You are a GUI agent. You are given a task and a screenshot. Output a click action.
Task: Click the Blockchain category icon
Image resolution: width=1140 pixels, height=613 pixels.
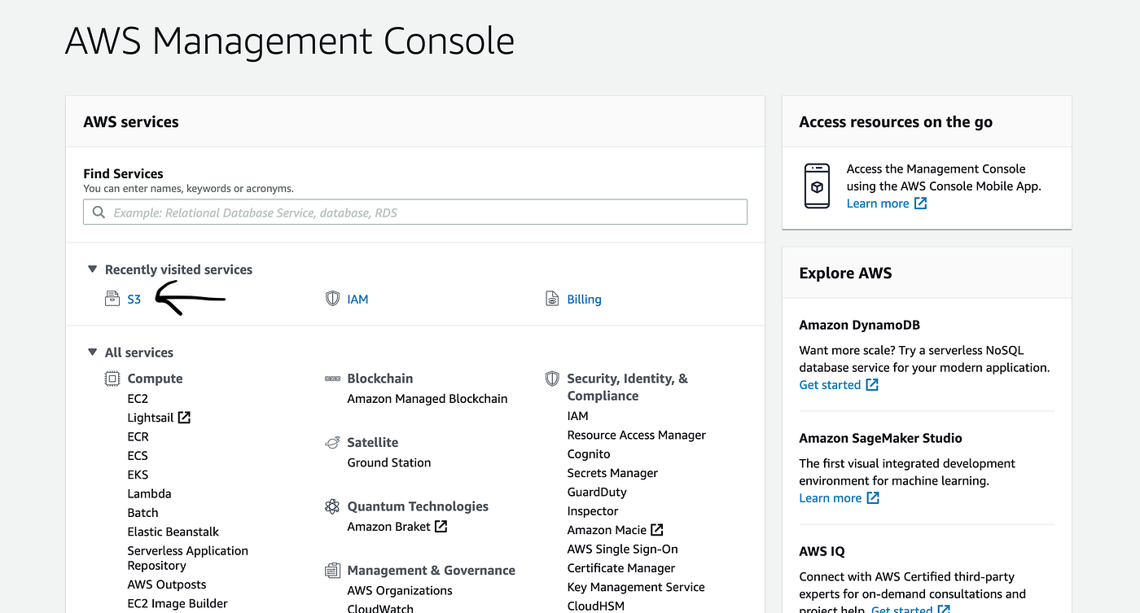click(x=332, y=379)
